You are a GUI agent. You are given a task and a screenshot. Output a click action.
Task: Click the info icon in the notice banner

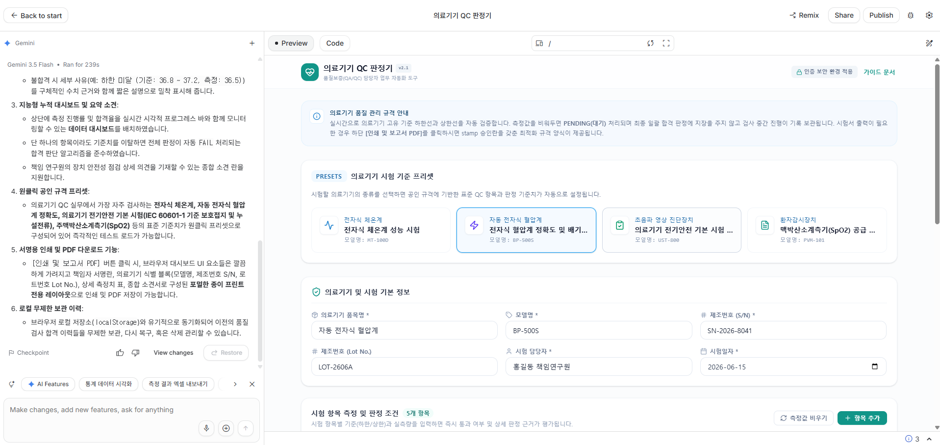pyautogui.click(x=317, y=116)
